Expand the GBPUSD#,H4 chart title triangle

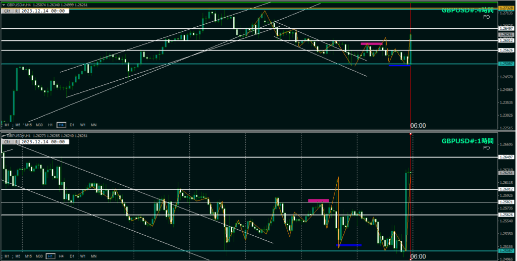pos(4,5)
